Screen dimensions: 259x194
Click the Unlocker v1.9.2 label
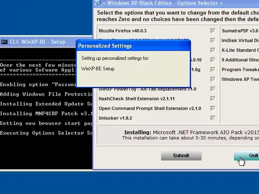(115, 118)
